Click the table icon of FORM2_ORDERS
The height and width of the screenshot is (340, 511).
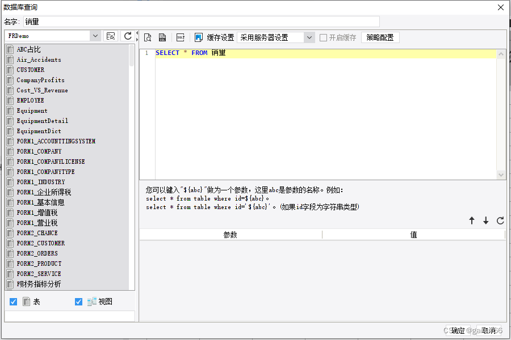pyautogui.click(x=10, y=253)
